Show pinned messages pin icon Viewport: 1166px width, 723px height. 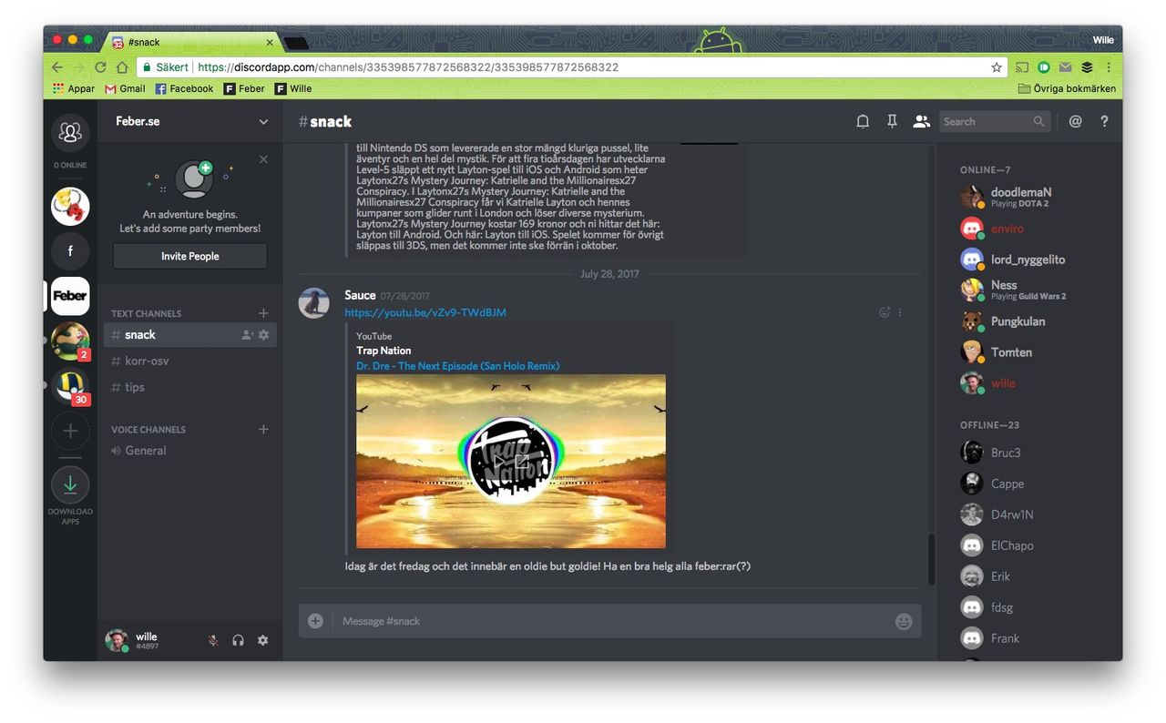point(892,121)
